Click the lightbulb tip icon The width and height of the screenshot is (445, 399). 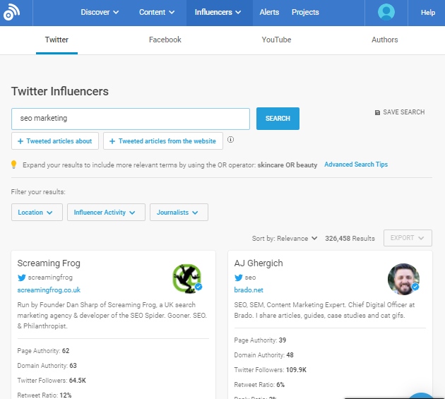(x=13, y=165)
